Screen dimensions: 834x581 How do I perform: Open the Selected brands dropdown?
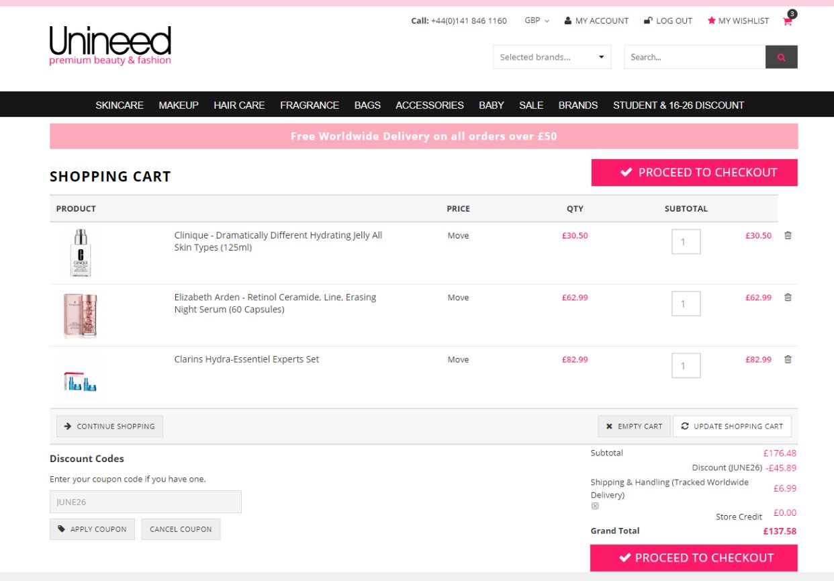552,57
